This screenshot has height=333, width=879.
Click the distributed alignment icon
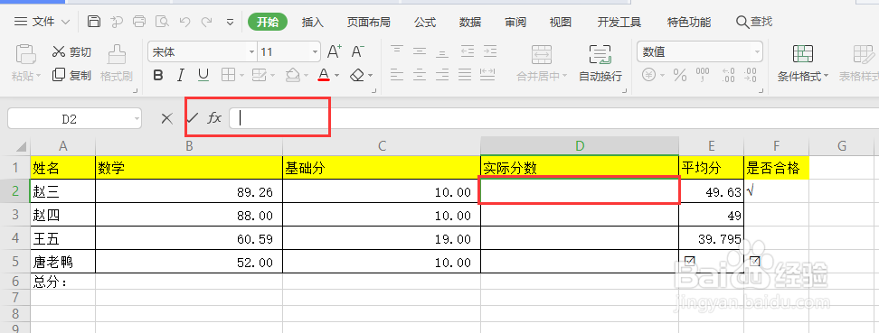488,74
